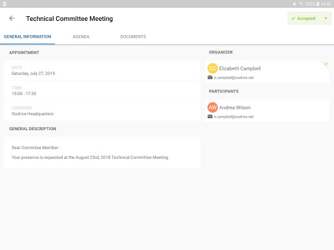Open the Documents tab
Image resolution: width=334 pixels, height=250 pixels.
133,36
